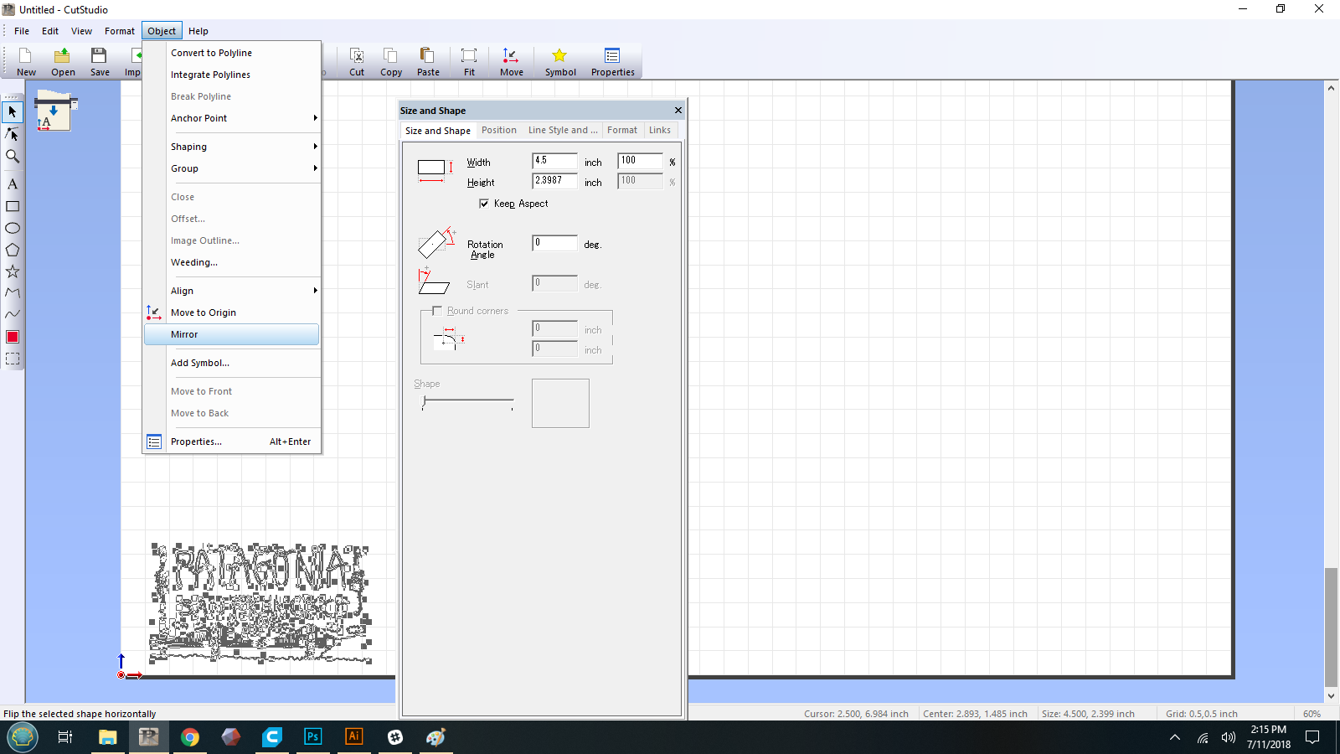Open the View menu
The width and height of the screenshot is (1340, 754).
pyautogui.click(x=81, y=31)
